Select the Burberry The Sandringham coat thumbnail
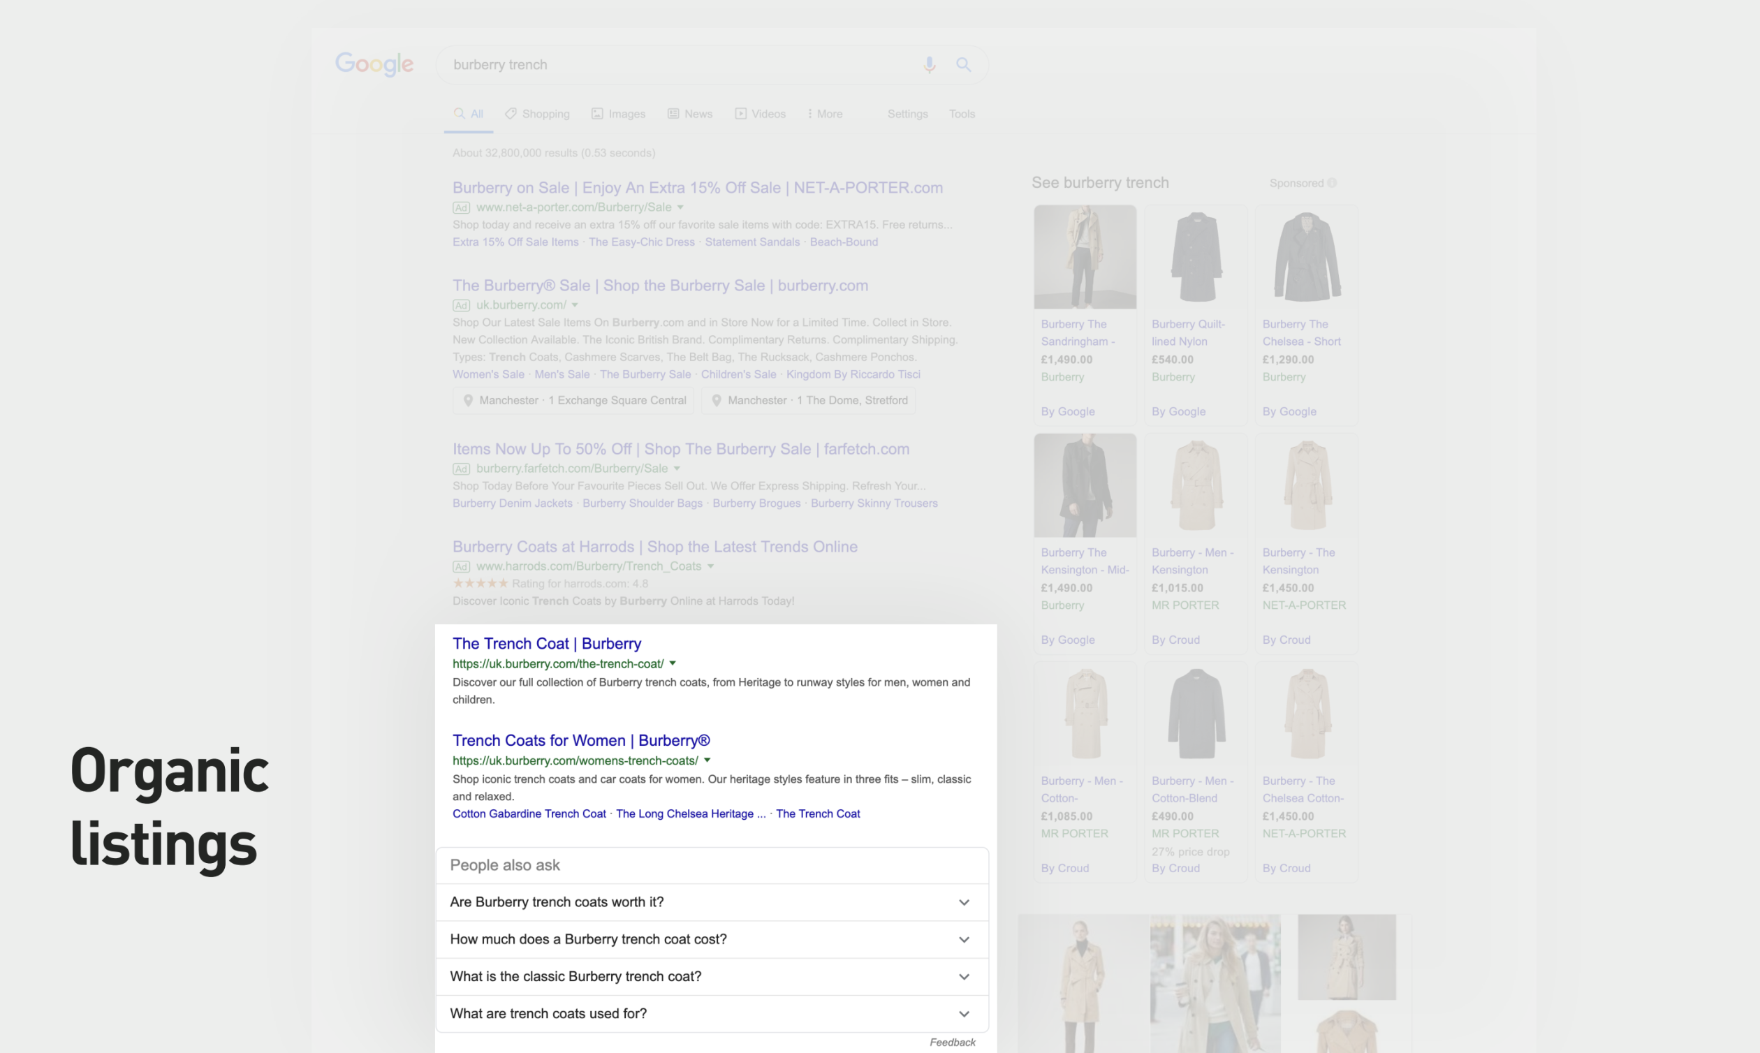 1085,257
